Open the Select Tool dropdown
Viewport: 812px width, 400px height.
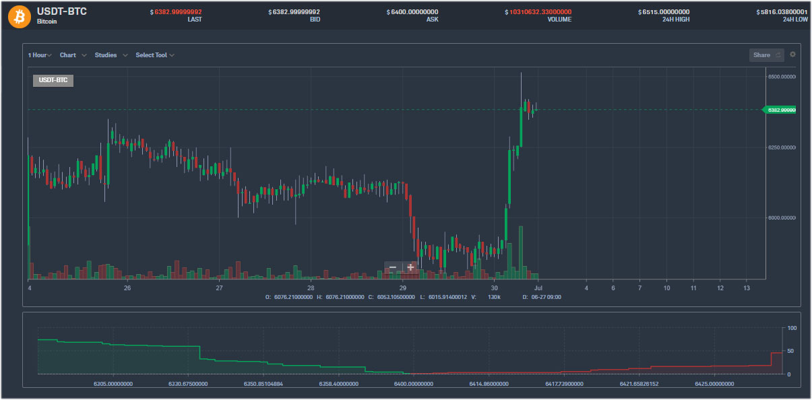click(x=155, y=55)
